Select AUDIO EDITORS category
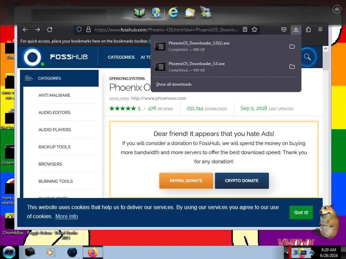 tap(54, 113)
